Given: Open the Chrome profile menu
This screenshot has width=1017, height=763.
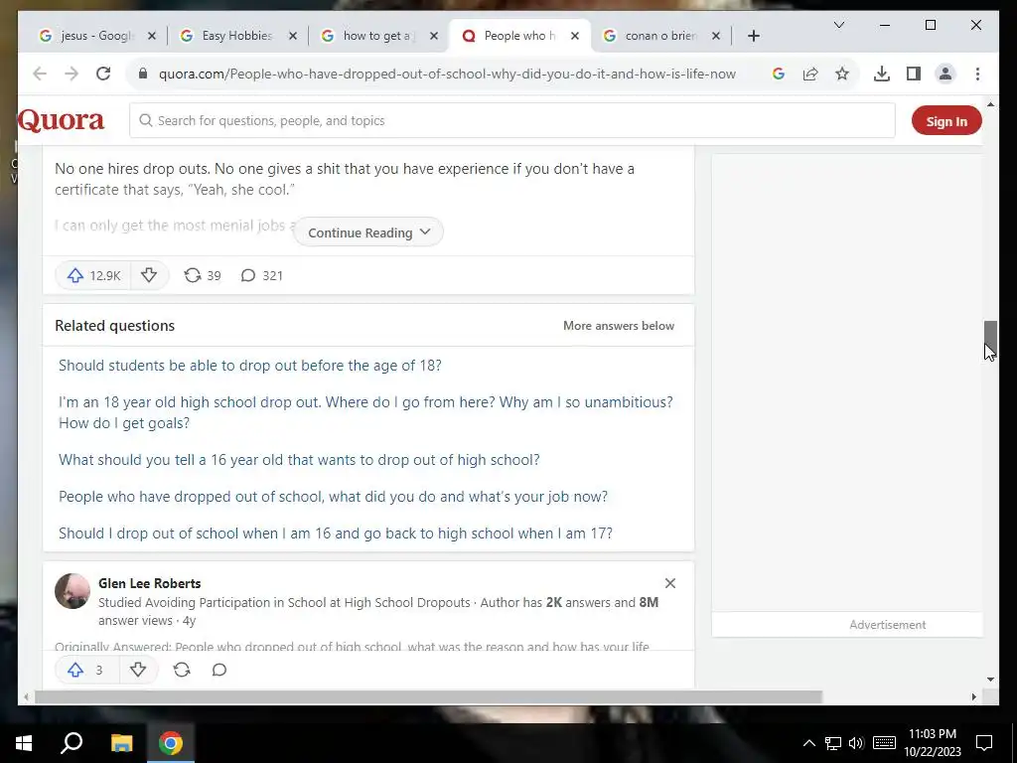Looking at the screenshot, I should pyautogui.click(x=945, y=74).
